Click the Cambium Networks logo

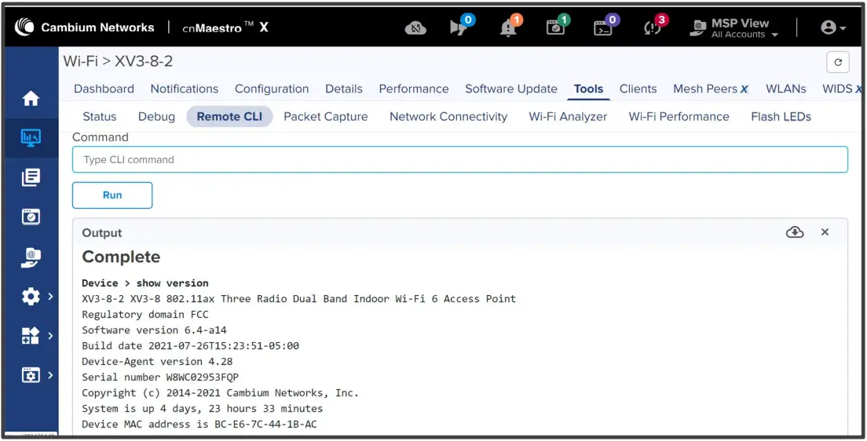pos(85,27)
